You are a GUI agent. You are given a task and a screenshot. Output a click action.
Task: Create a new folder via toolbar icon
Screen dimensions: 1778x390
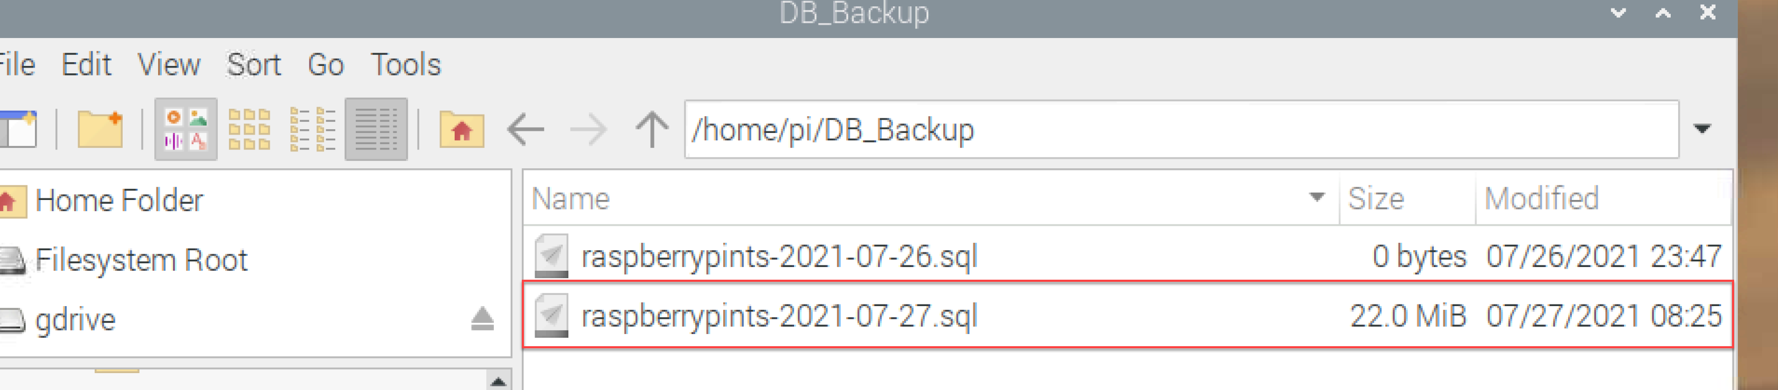coord(100,129)
